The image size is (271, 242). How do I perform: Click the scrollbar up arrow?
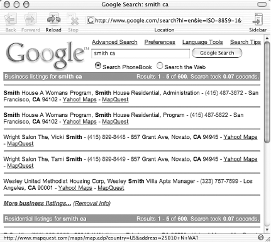[267, 38]
